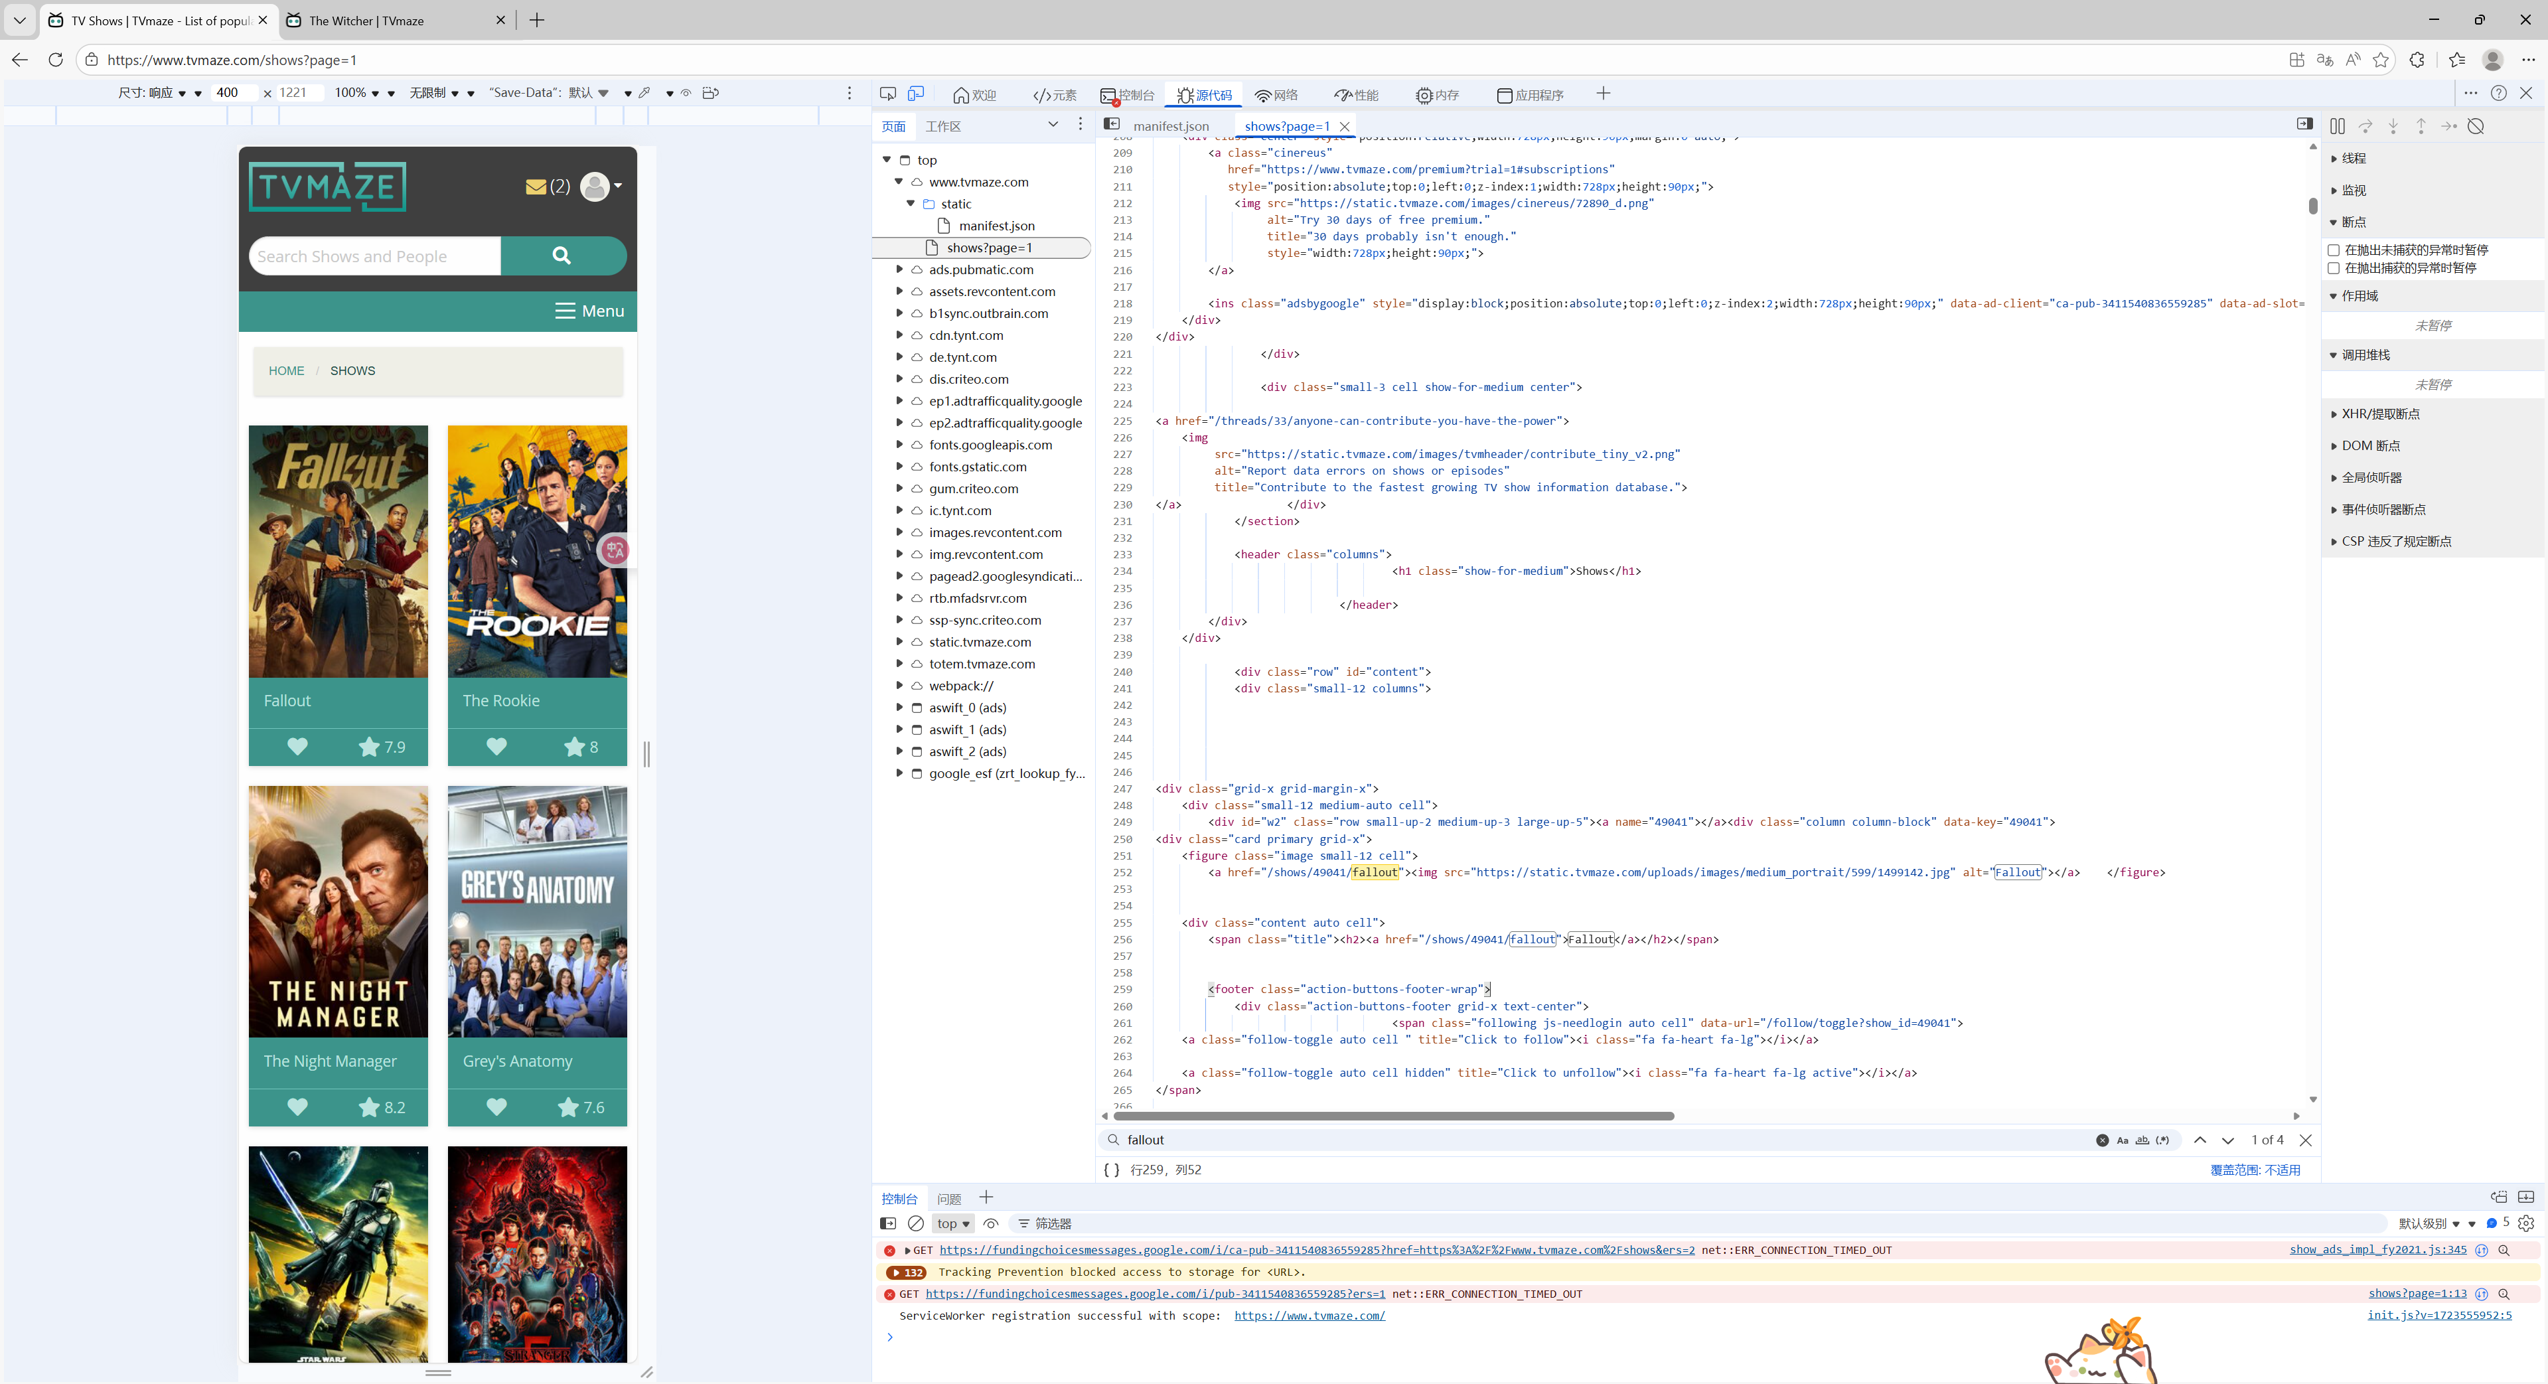Clear the console with the ban icon

click(x=916, y=1224)
